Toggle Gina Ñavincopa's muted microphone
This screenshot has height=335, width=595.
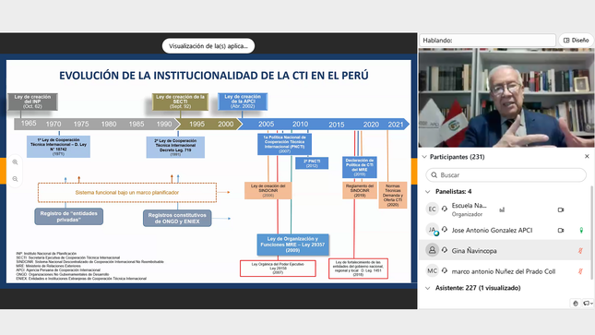[580, 251]
